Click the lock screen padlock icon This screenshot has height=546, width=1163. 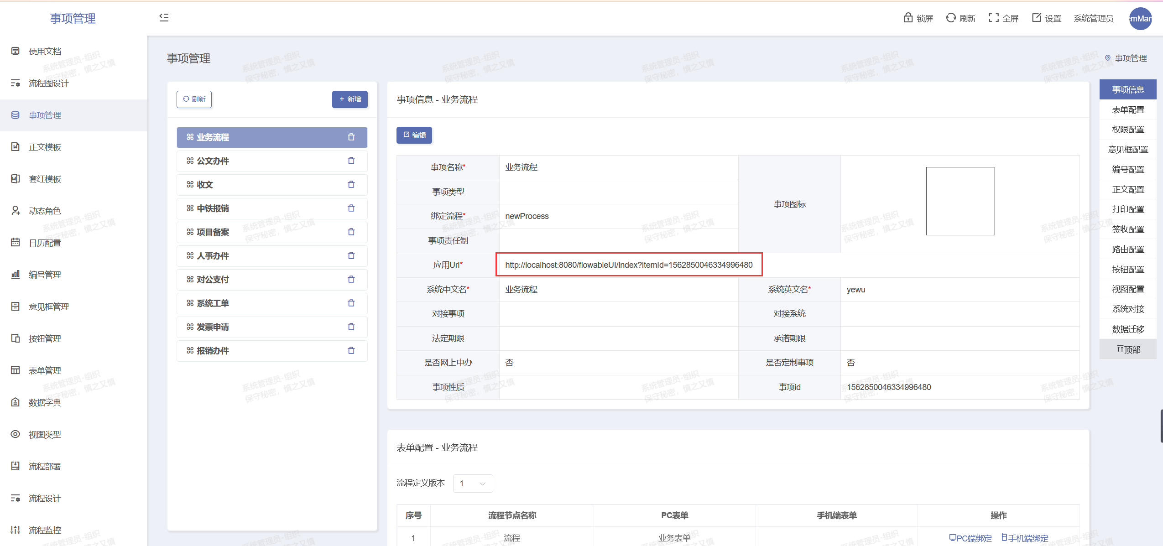coord(908,18)
